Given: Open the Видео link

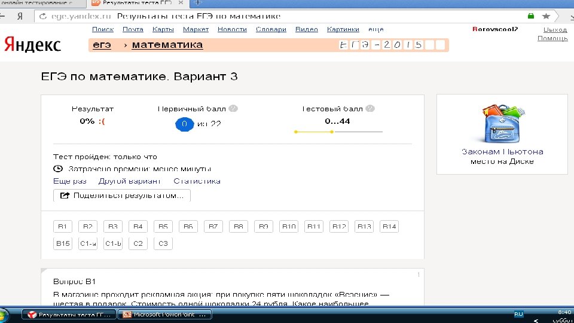Looking at the screenshot, I should (306, 29).
